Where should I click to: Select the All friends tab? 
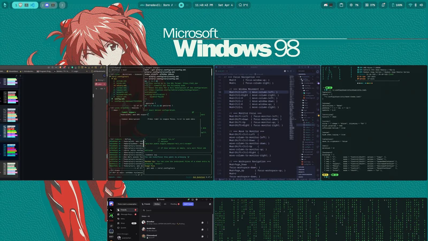click(x=165, y=204)
